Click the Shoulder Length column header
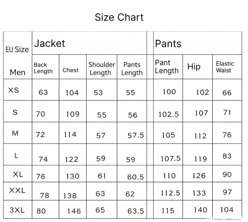The image size is (248, 222). 102,69
